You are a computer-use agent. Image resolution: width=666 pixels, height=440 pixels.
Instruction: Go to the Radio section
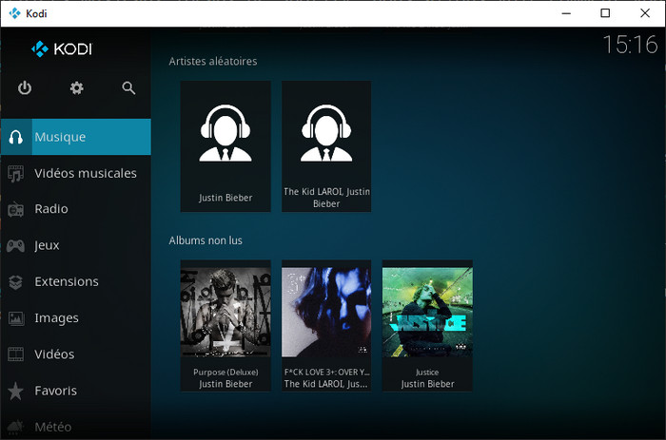click(x=76, y=209)
